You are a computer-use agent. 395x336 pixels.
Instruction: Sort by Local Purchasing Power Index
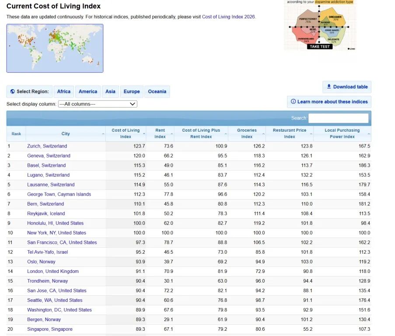coord(342,133)
